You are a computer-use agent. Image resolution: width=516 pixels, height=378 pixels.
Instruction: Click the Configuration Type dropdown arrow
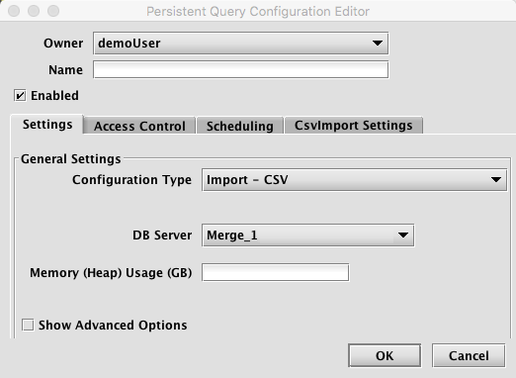(x=496, y=180)
